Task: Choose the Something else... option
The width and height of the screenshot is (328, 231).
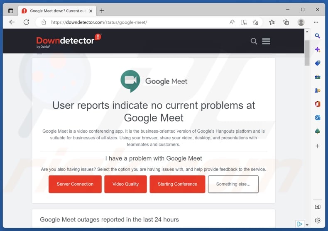Action: click(x=233, y=184)
